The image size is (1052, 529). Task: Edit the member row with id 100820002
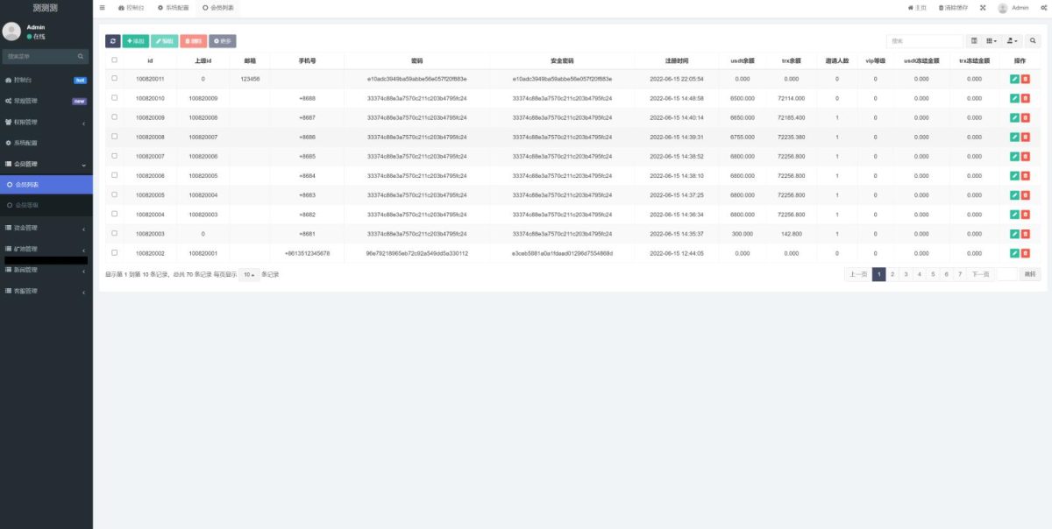pos(1014,253)
